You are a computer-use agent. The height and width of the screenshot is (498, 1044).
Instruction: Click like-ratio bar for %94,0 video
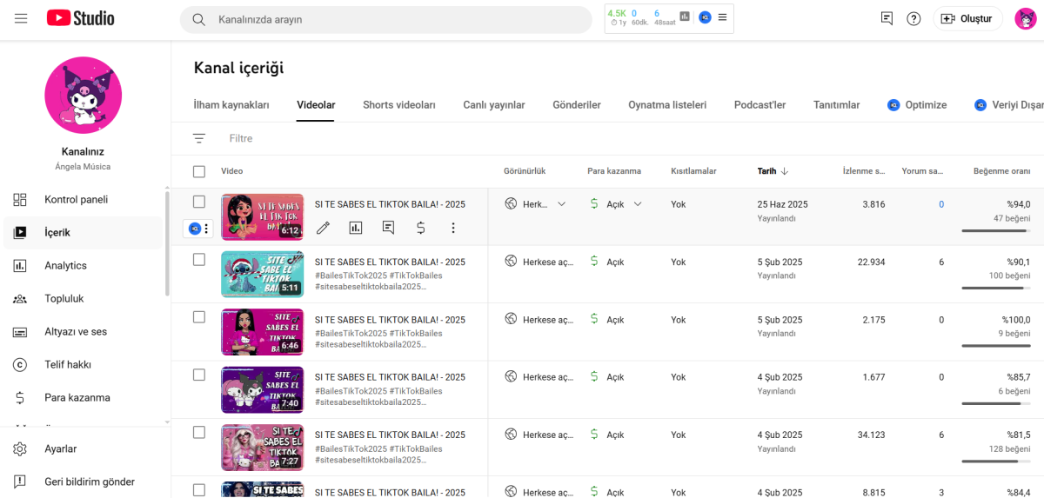[996, 230]
